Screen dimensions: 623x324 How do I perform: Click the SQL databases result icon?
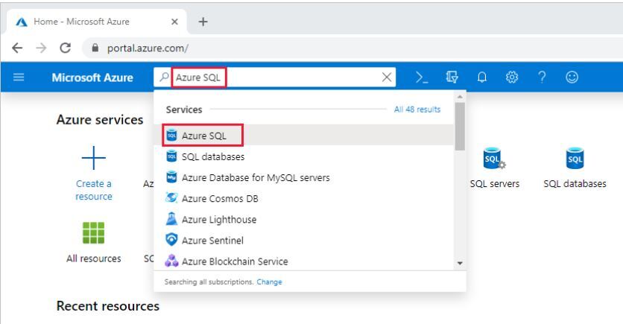[171, 156]
